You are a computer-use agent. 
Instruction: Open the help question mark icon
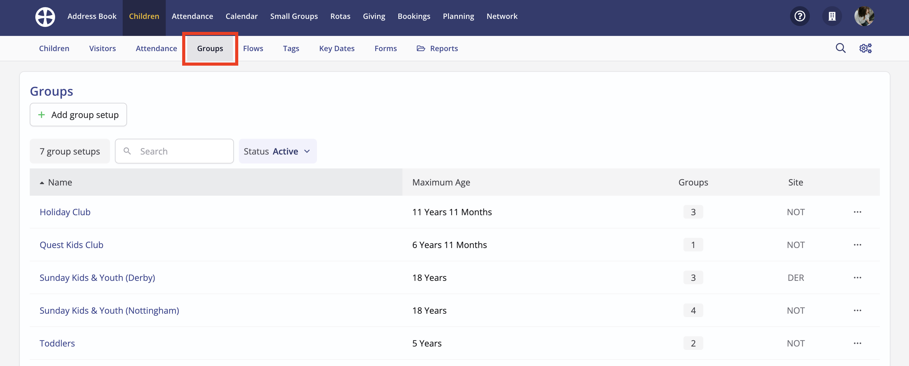click(x=799, y=16)
